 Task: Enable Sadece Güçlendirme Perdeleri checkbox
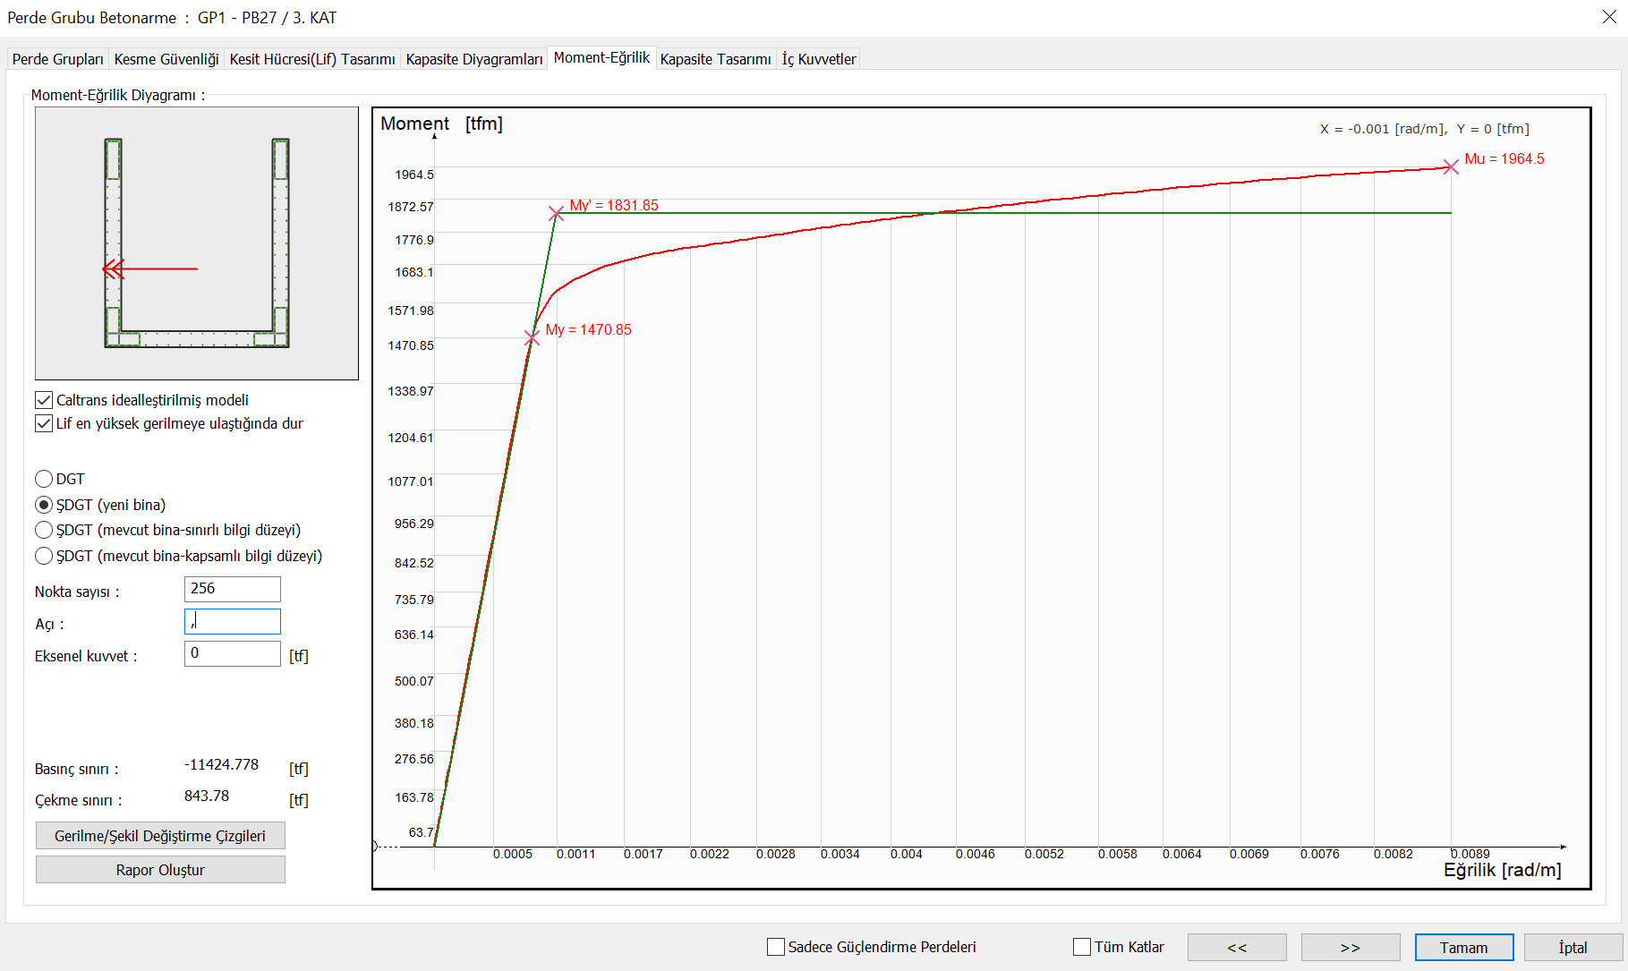(x=776, y=947)
